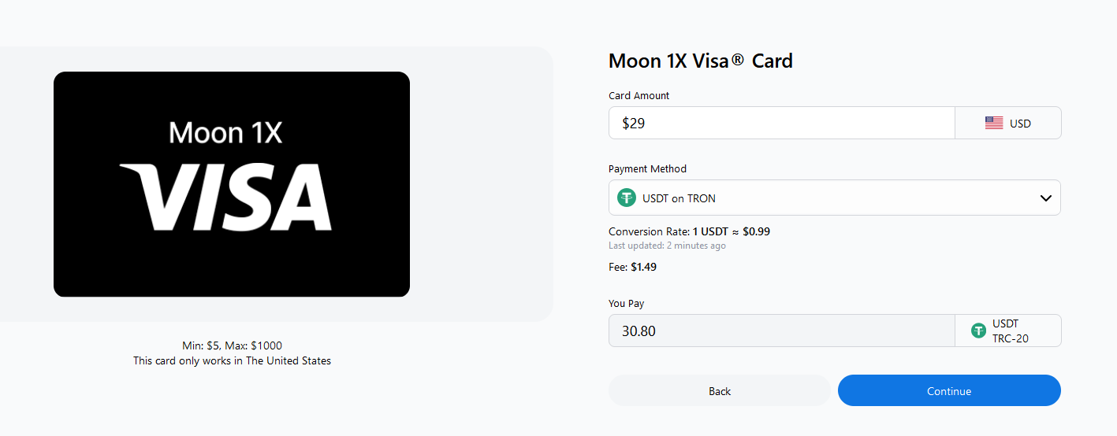Click the Tether icon in Payment Method

[x=627, y=198]
